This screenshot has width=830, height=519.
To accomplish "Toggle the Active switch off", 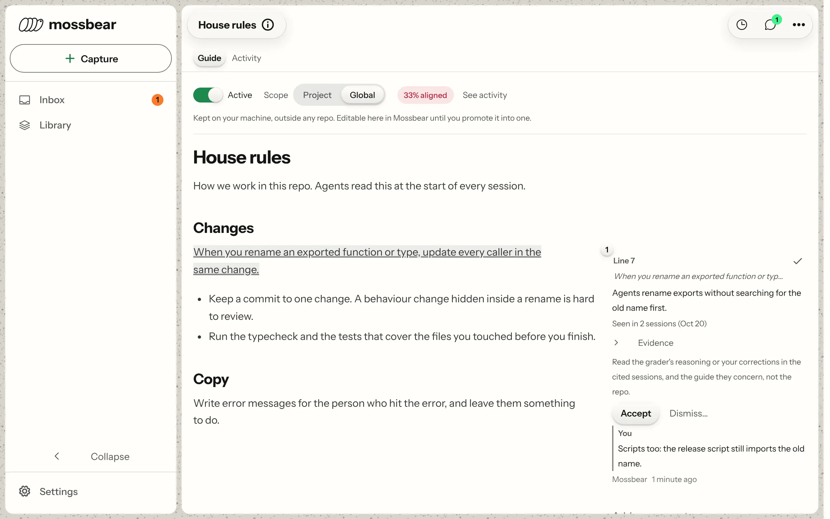I will [208, 95].
